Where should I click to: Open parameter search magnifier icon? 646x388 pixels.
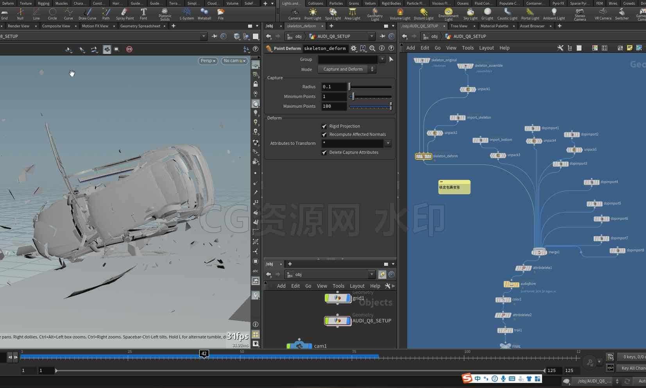pos(372,48)
